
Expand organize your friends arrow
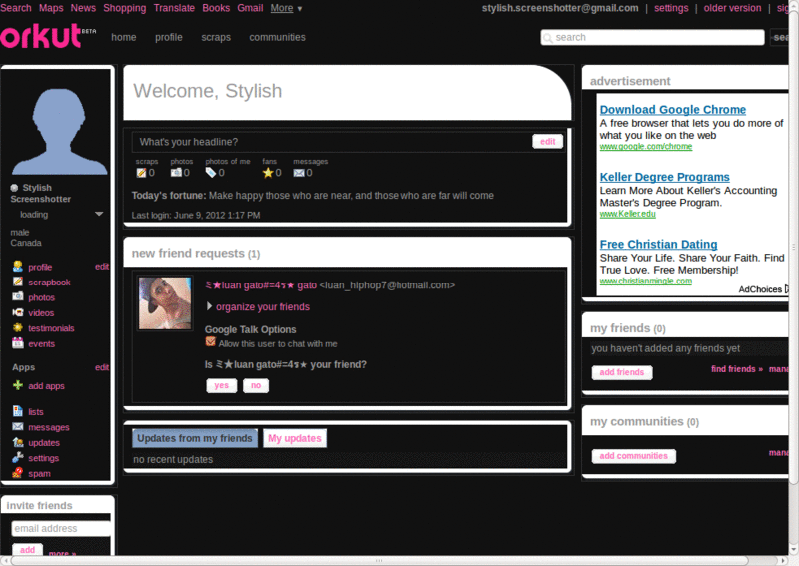pyautogui.click(x=209, y=306)
